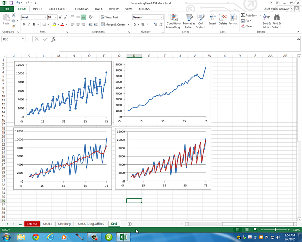The width and height of the screenshot is (302, 242).
Task: Switch to Page Break Preview in status bar
Action: tap(255, 230)
